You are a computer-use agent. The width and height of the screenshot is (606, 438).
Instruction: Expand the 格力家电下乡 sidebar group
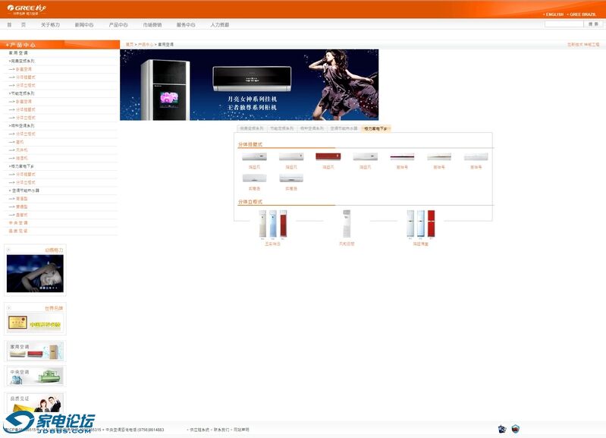(x=22, y=166)
